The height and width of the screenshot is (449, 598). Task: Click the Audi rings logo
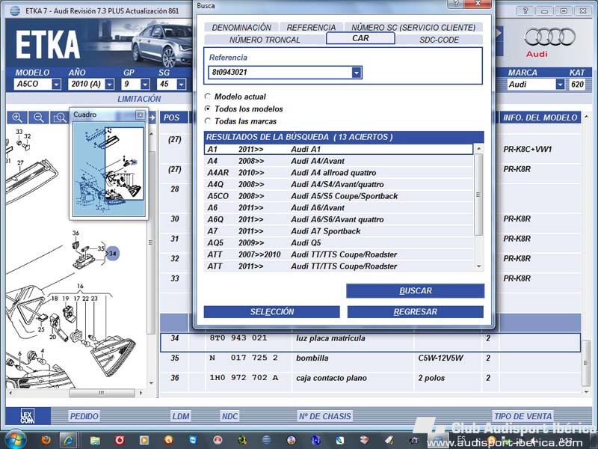coord(549,38)
